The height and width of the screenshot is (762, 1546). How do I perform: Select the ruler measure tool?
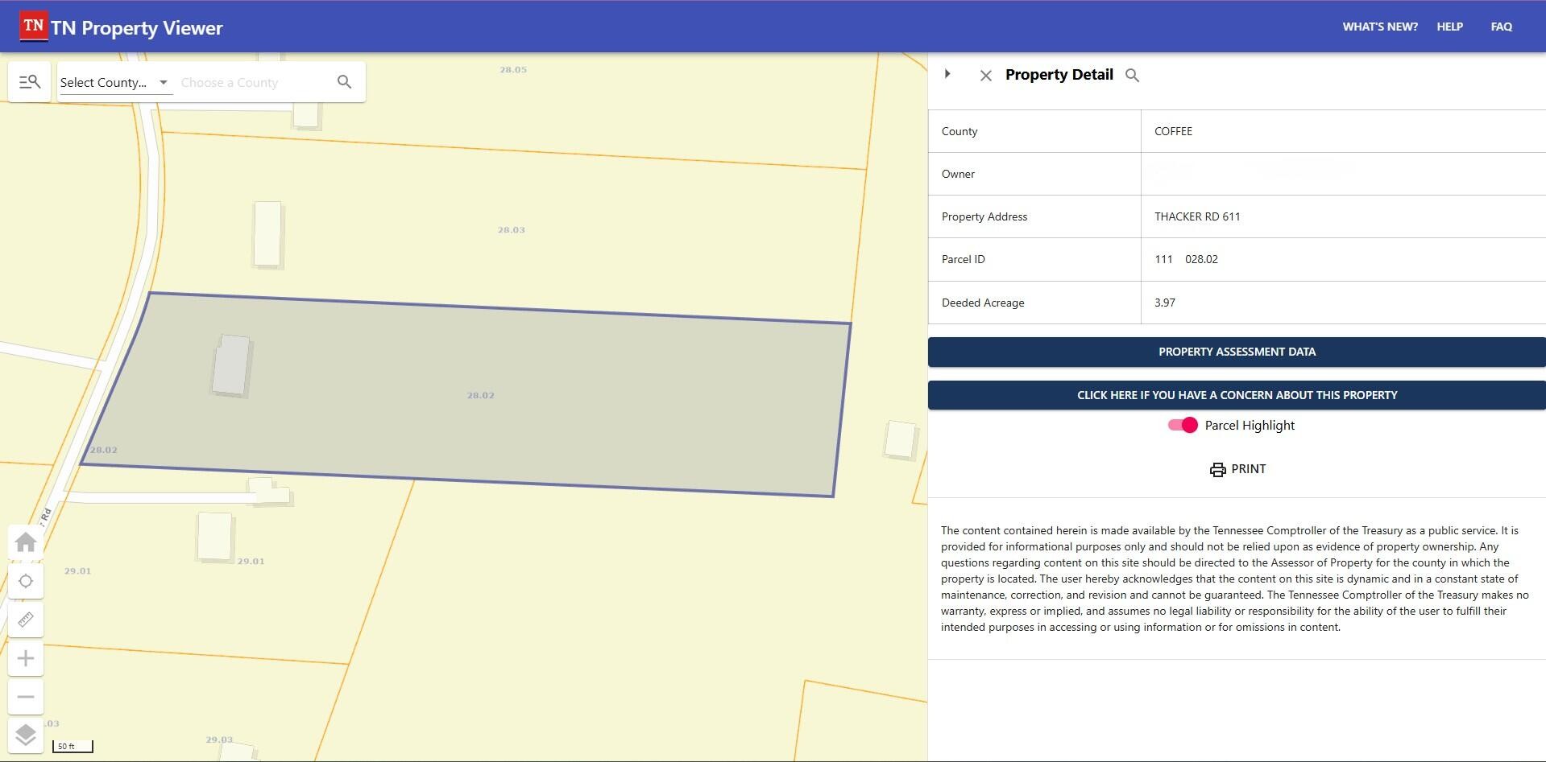click(26, 620)
